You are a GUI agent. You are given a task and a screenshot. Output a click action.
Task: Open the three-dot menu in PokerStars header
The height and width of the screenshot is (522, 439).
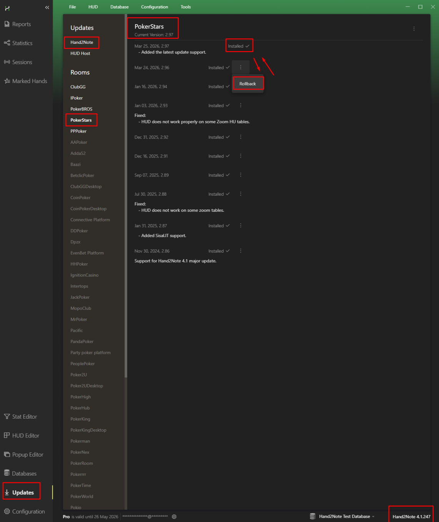pos(414,29)
